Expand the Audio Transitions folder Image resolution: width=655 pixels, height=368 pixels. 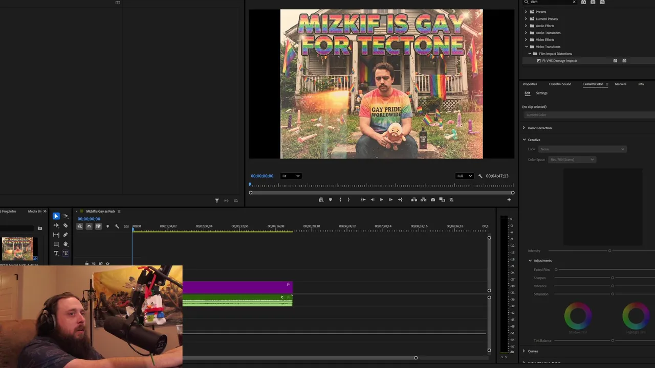(x=526, y=33)
